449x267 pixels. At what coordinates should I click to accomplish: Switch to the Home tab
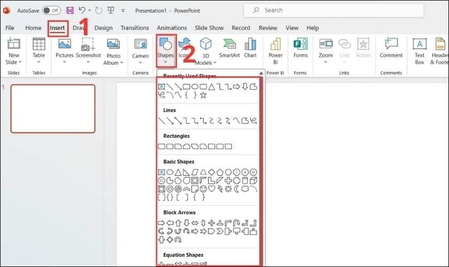click(x=33, y=28)
